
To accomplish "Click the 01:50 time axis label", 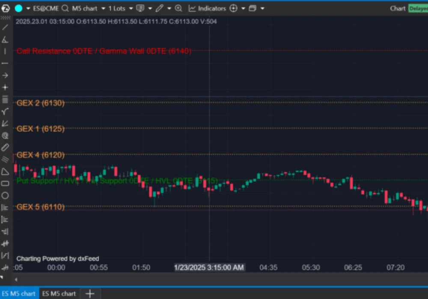I will 141,267.
